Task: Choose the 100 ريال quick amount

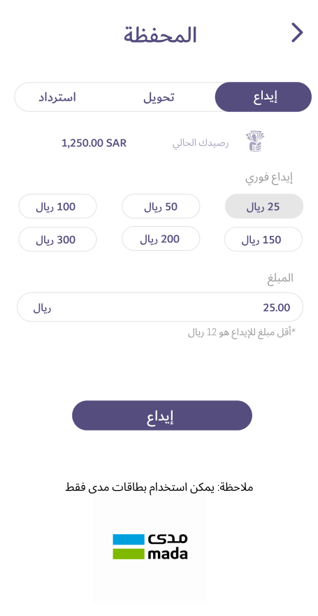Action: tap(57, 206)
